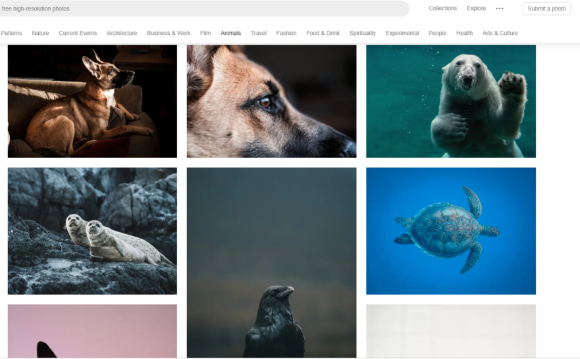580x359 pixels.
Task: Open the sea turtle photo
Action: click(451, 231)
